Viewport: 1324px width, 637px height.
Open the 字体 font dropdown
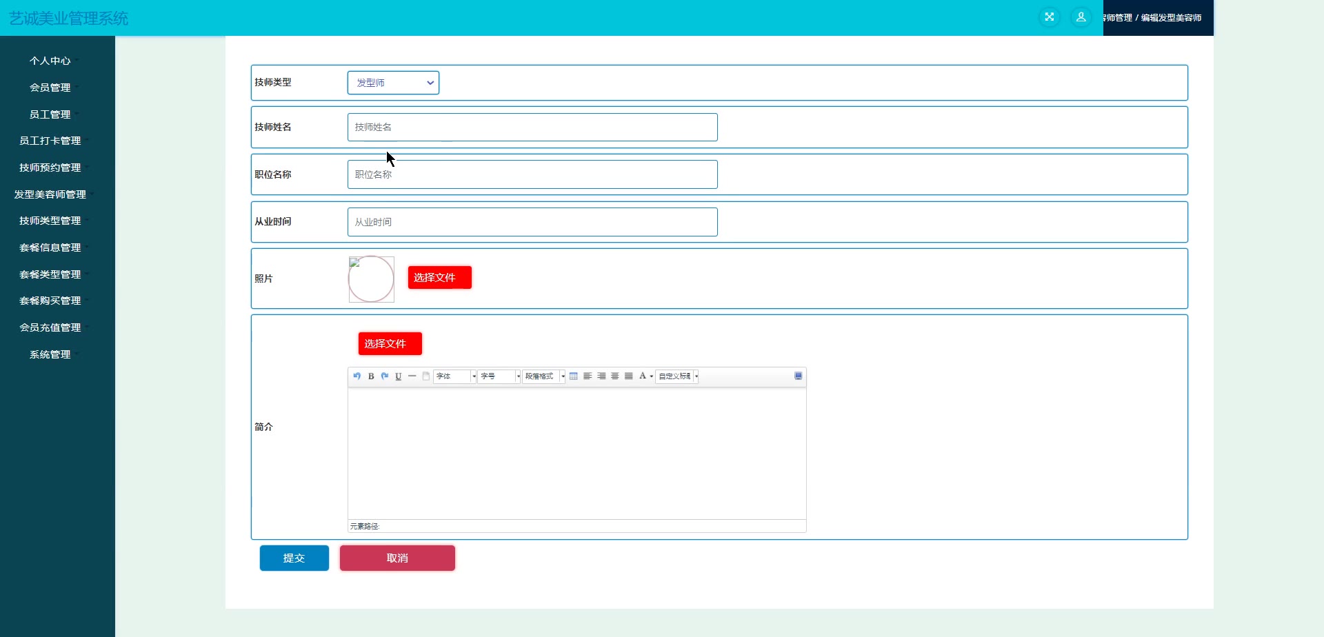click(x=455, y=376)
